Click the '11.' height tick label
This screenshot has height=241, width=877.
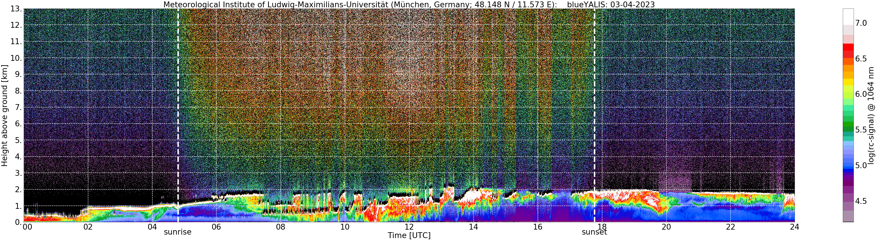[16, 42]
